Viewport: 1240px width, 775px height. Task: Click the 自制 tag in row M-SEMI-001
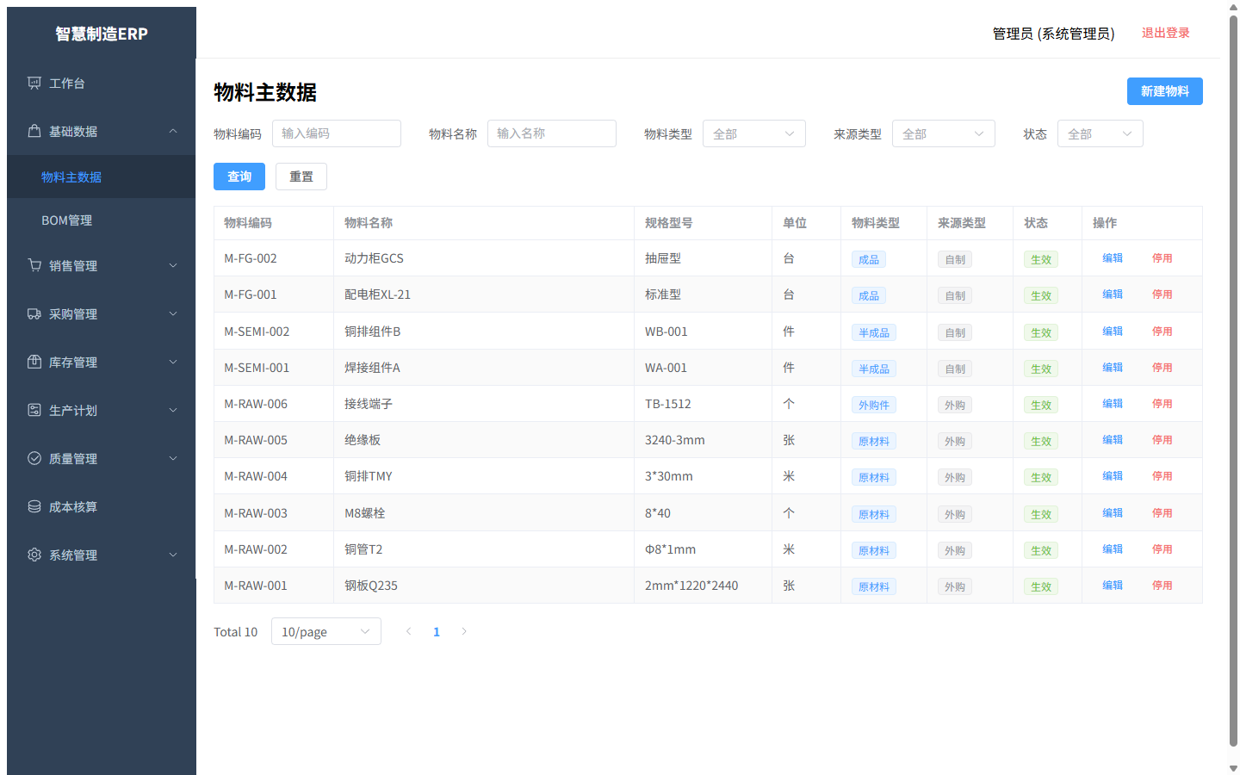pyautogui.click(x=955, y=369)
